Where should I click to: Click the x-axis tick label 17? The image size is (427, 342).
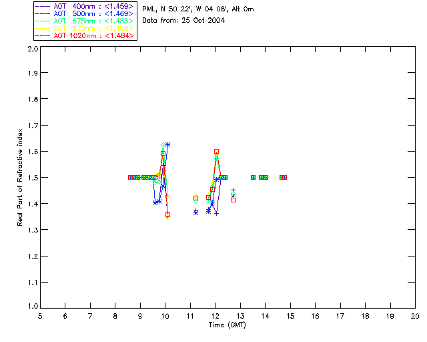pyautogui.click(x=340, y=316)
